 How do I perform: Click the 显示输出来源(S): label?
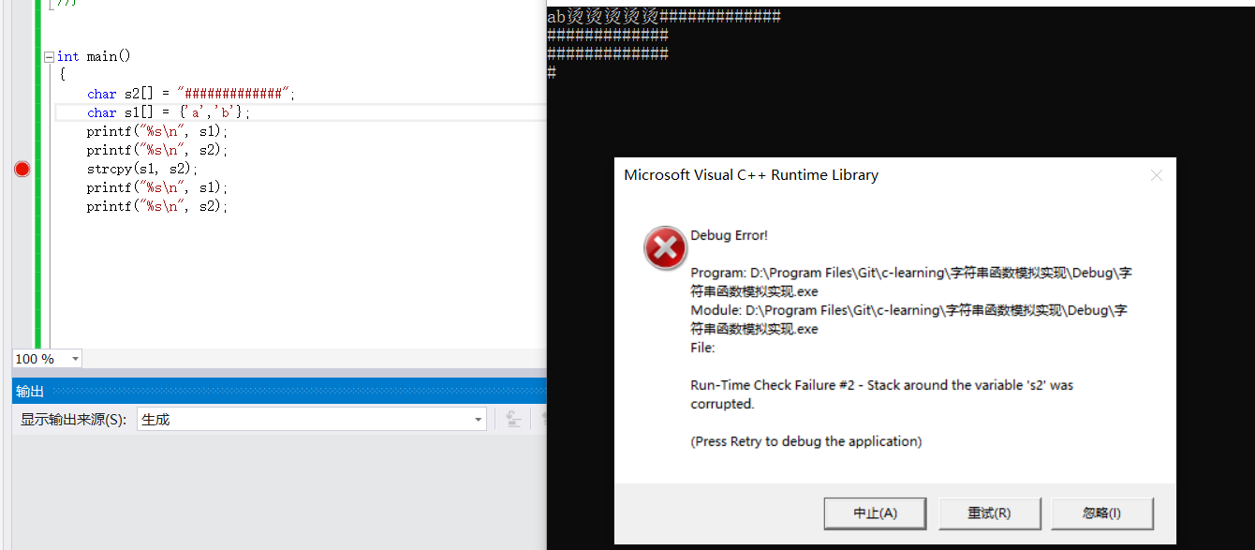(x=74, y=420)
